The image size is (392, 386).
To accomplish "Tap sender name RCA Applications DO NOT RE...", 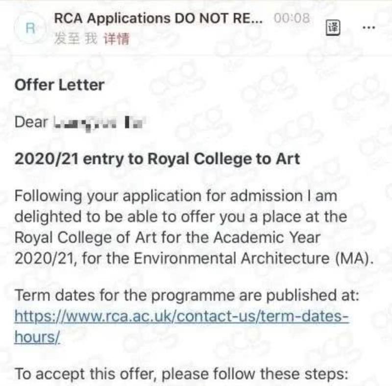I will [158, 19].
